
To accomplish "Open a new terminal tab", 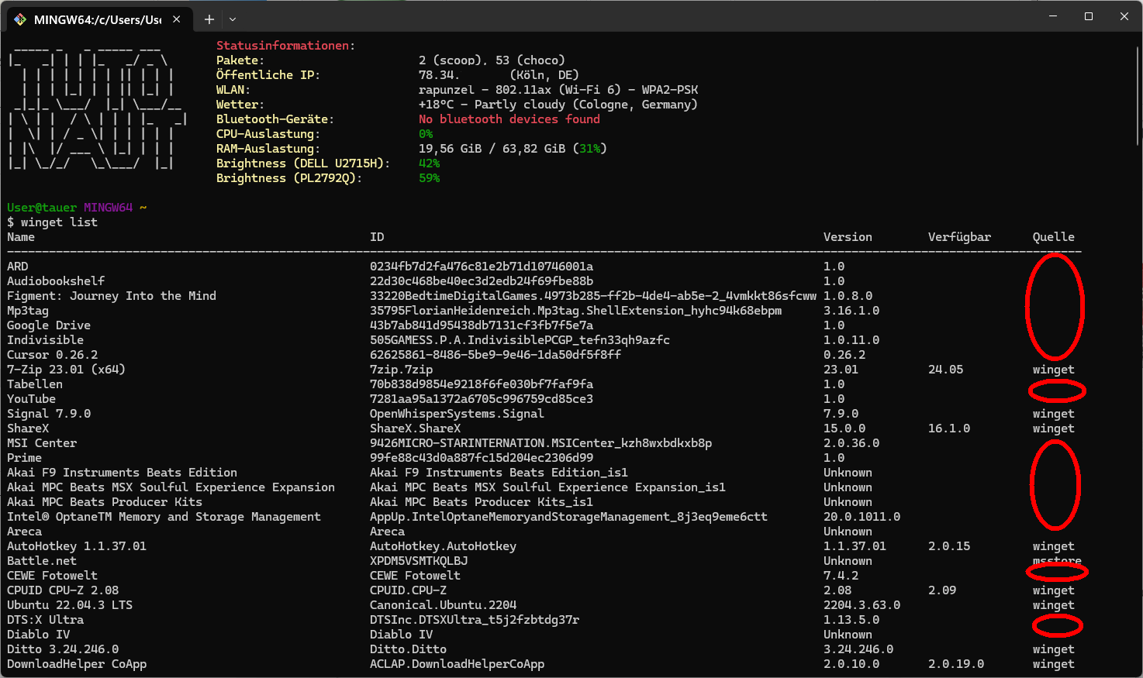I will pyautogui.click(x=209, y=19).
